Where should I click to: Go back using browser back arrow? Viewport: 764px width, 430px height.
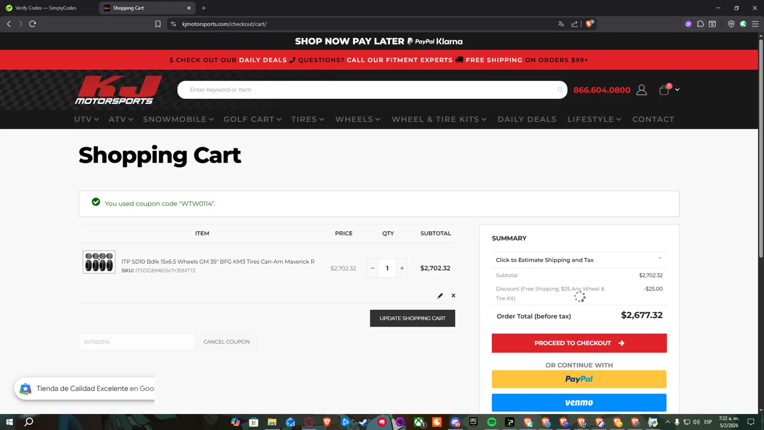[x=9, y=24]
